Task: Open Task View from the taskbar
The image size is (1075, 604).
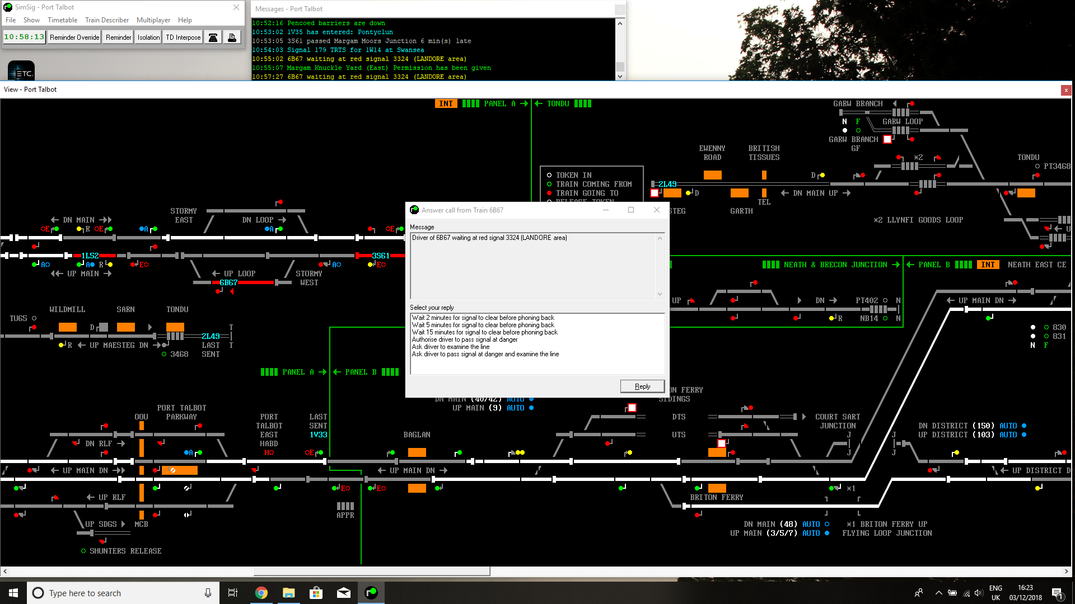Action: pos(233,593)
